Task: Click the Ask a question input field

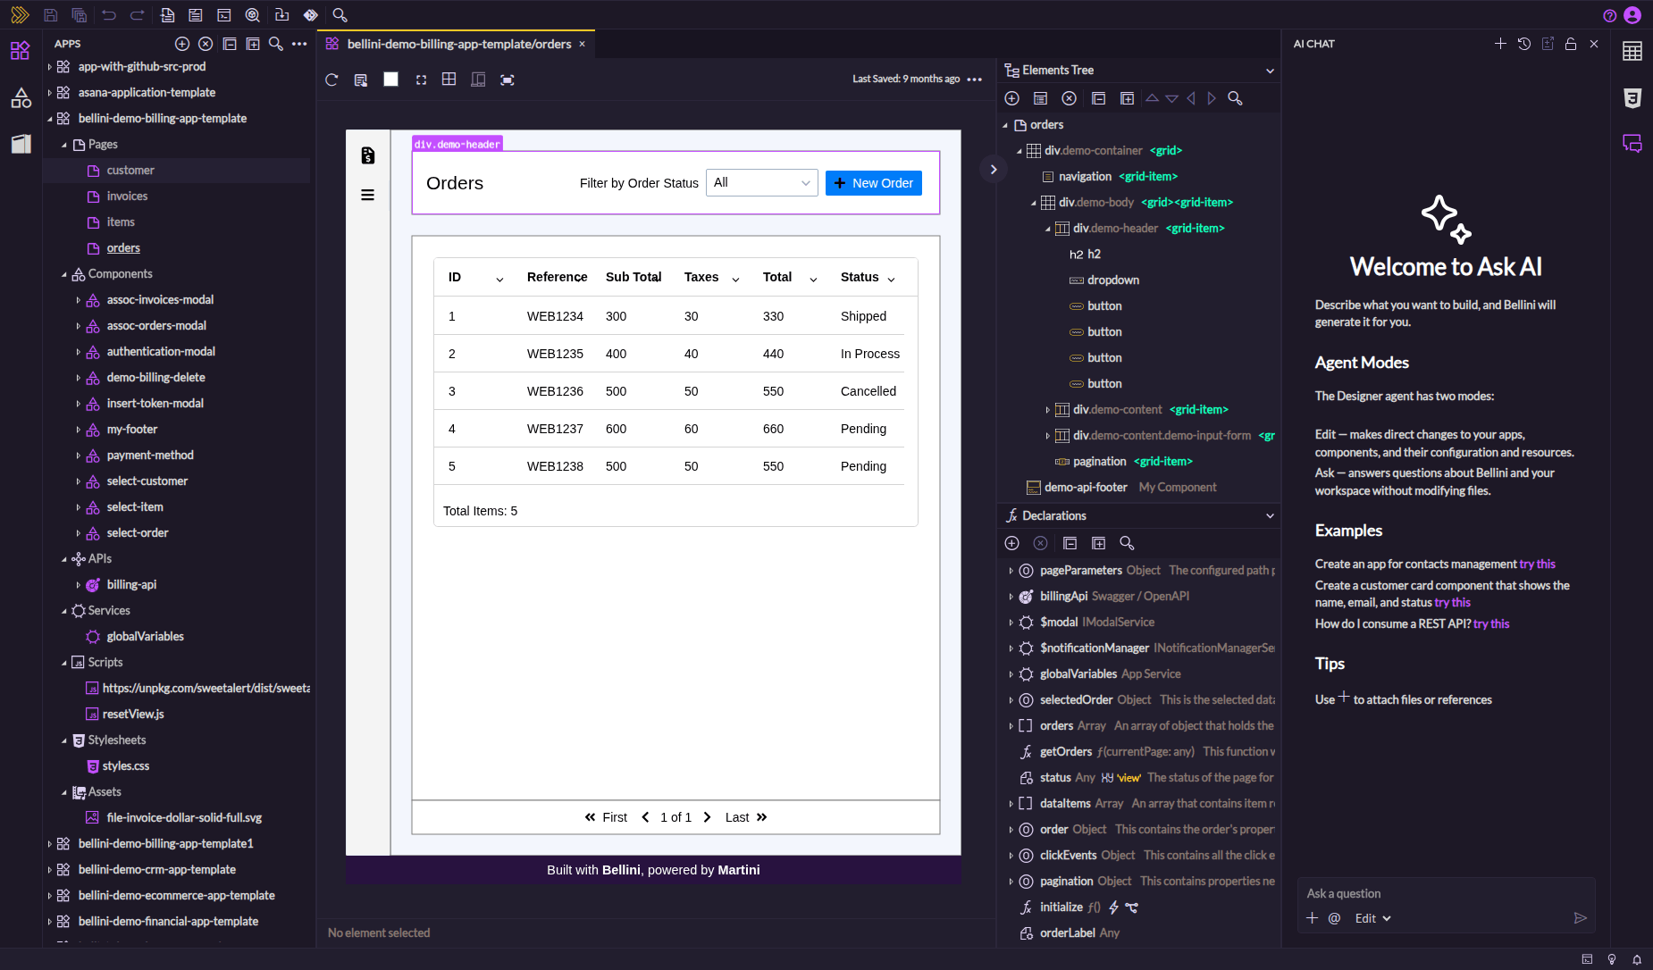Action: coord(1446,894)
